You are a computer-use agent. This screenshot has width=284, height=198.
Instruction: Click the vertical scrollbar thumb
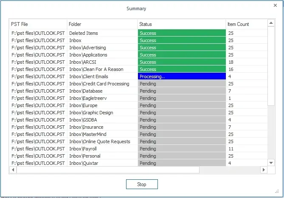tap(271, 66)
